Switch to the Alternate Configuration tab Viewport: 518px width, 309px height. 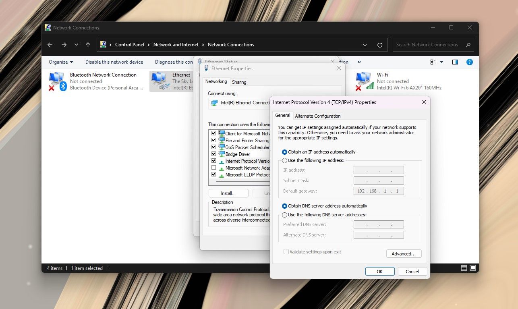tap(318, 116)
